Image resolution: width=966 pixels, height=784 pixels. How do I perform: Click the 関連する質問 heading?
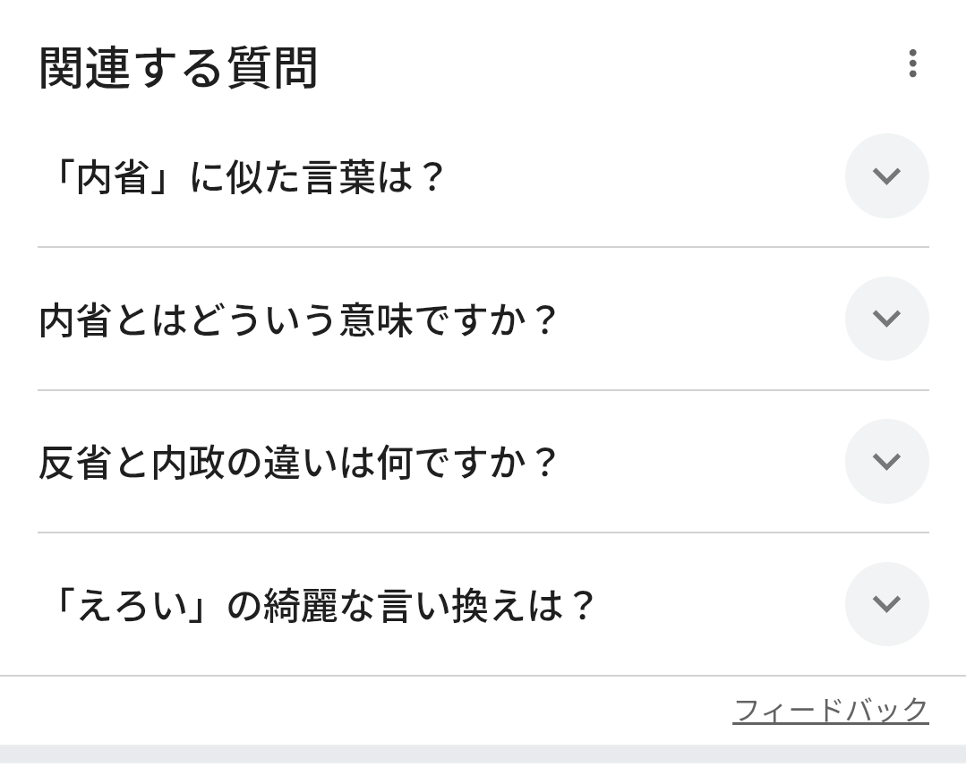pos(178,69)
